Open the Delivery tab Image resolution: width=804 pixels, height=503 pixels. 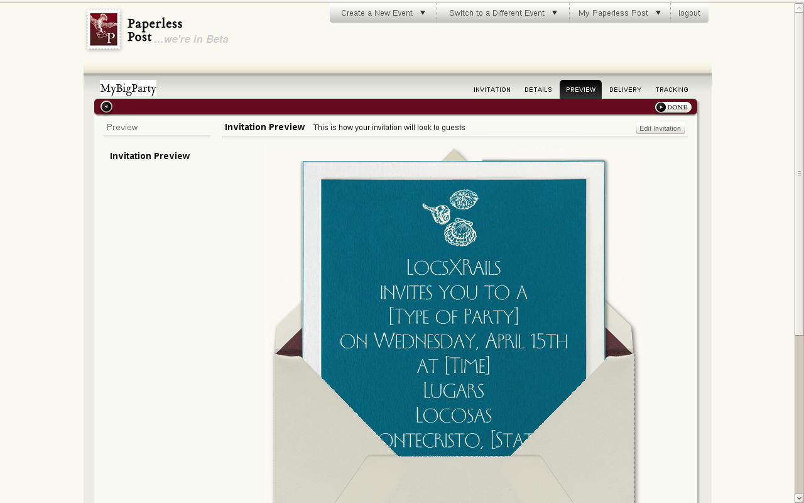click(625, 90)
